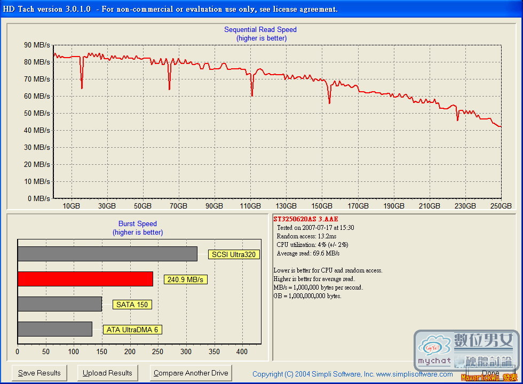Viewport: 523px width, 384px height.
Task: Click the Random access: 13.2ms value
Action: (306, 236)
